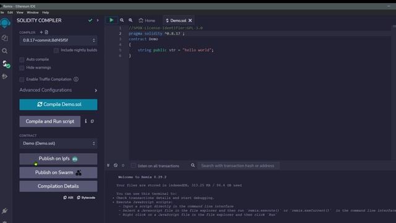Open the Solidity compiler sidebar icon
Image resolution: width=396 pixels, height=223 pixels.
[6, 64]
